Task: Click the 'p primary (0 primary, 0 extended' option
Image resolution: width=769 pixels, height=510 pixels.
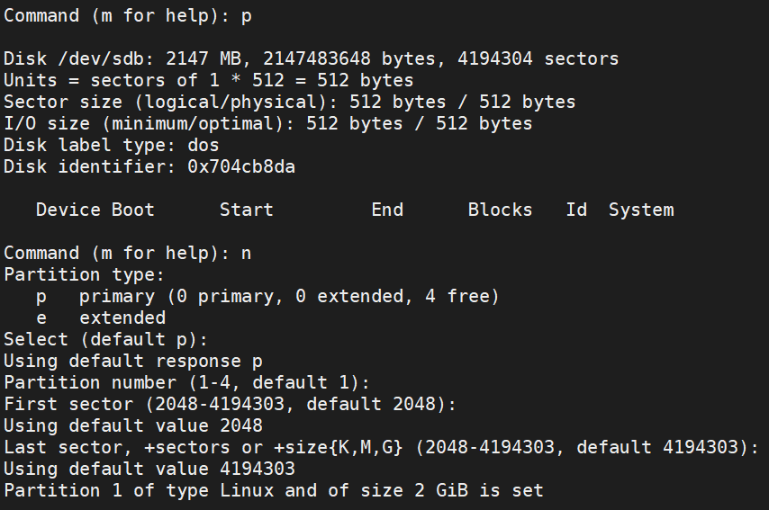Action: 267,297
